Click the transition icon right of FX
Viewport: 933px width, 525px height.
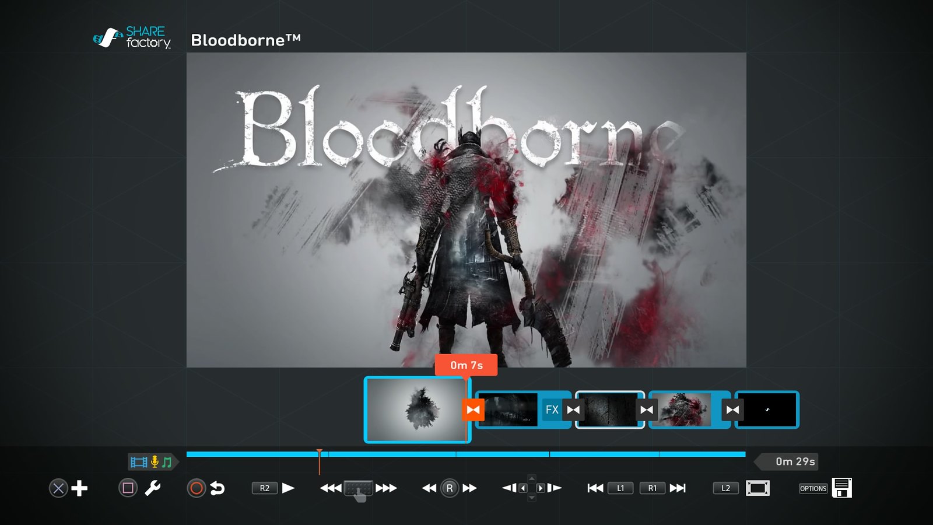(x=574, y=409)
